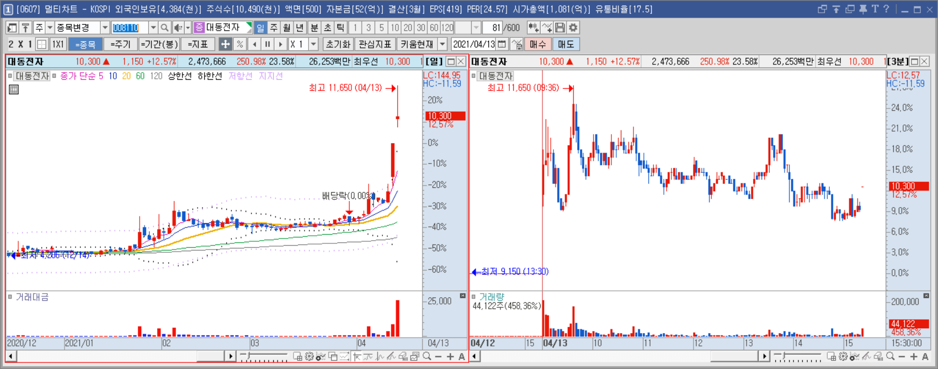Step chart playback forward
The height and width of the screenshot is (369, 938).
click(280, 44)
